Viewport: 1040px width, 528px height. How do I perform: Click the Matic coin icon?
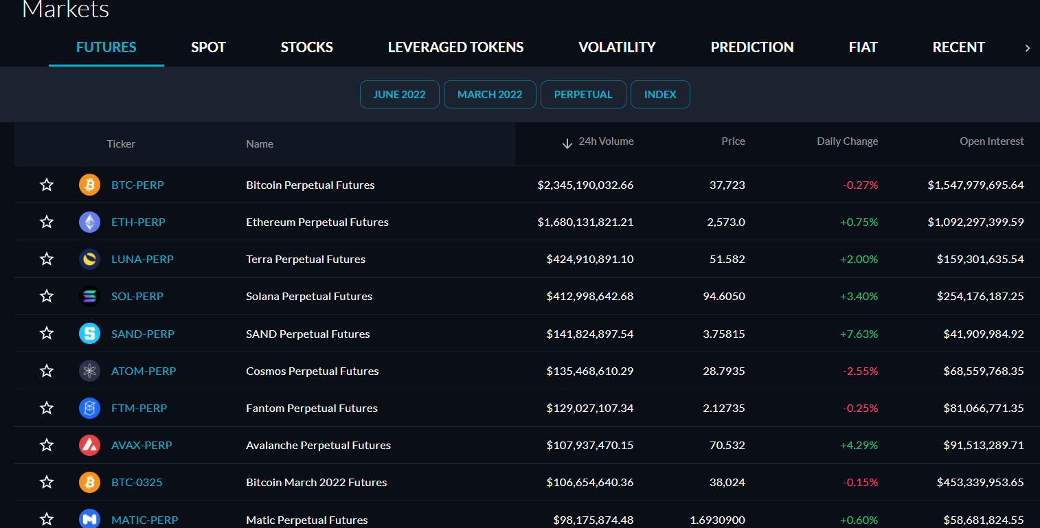point(89,519)
